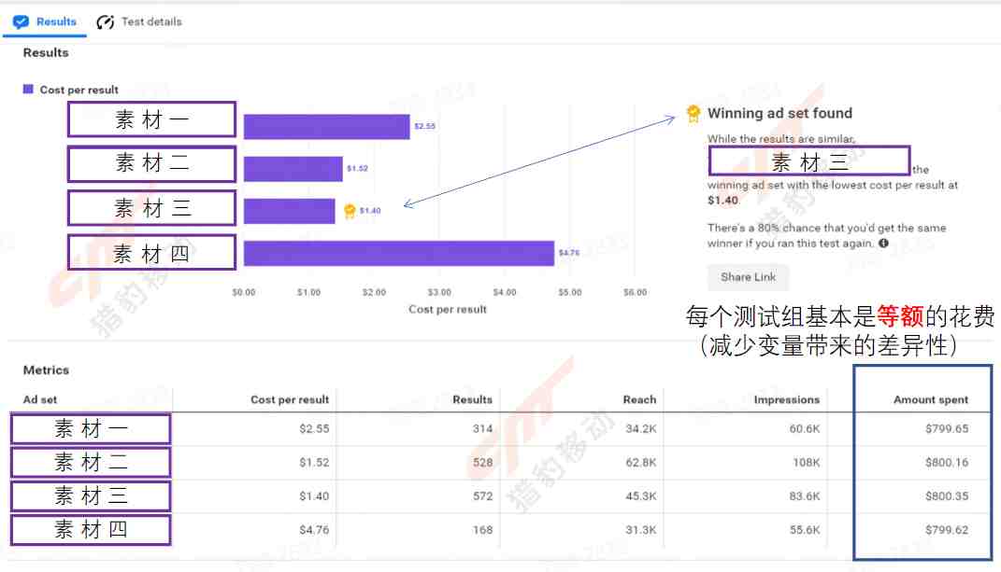Viewport: 1001px width, 572px height.
Task: Sort by Cost per result column header
Action: [290, 399]
